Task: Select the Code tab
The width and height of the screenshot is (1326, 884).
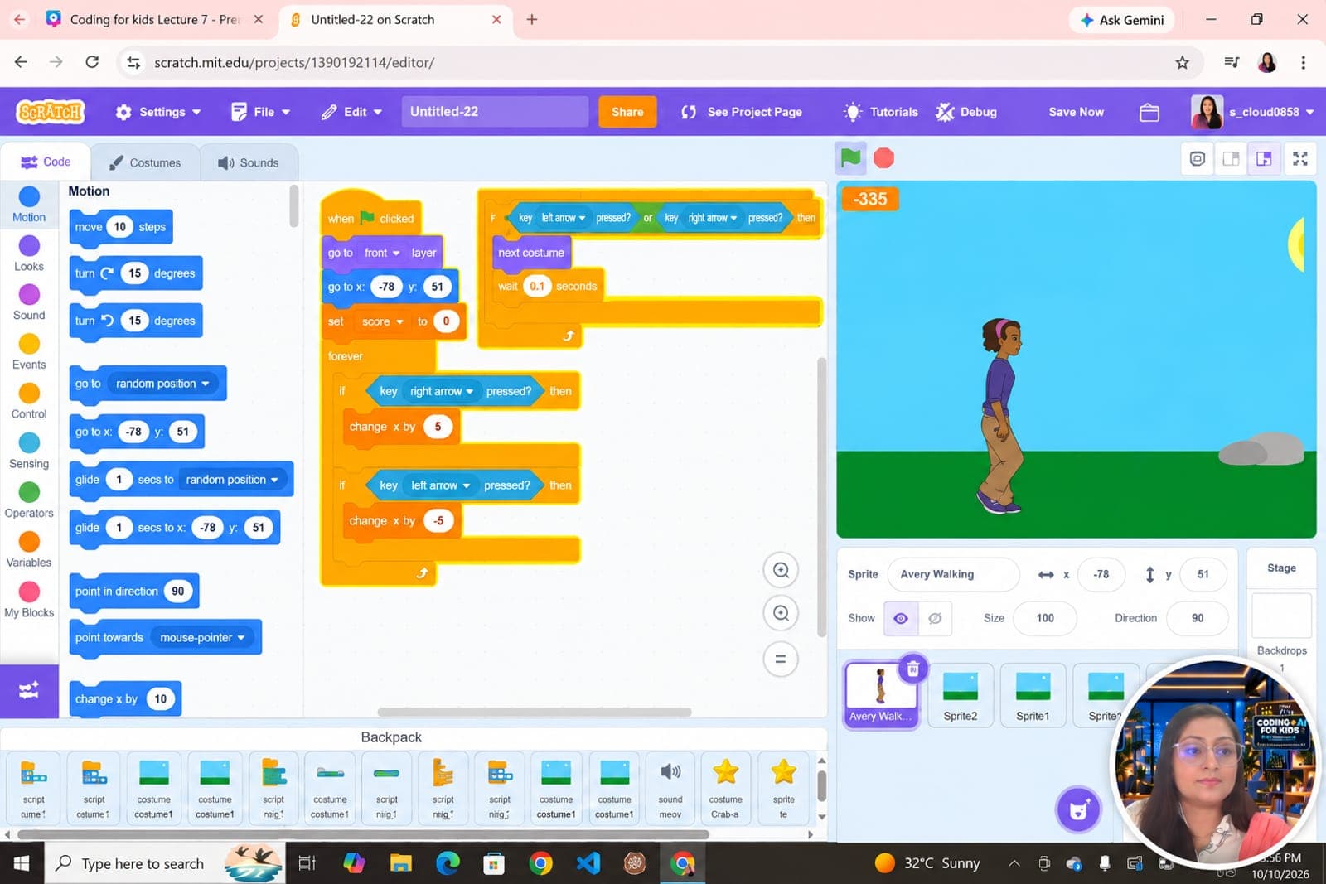Action: [x=46, y=162]
